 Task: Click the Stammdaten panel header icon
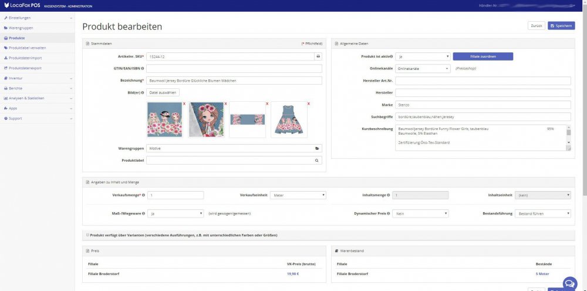pos(87,44)
